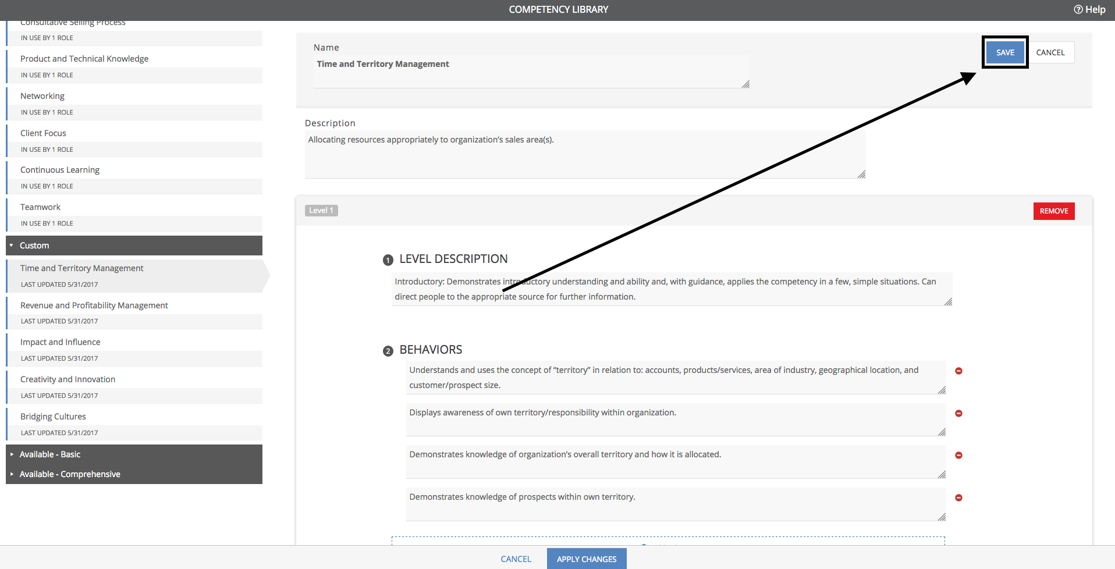Click the Save button

point(1005,52)
